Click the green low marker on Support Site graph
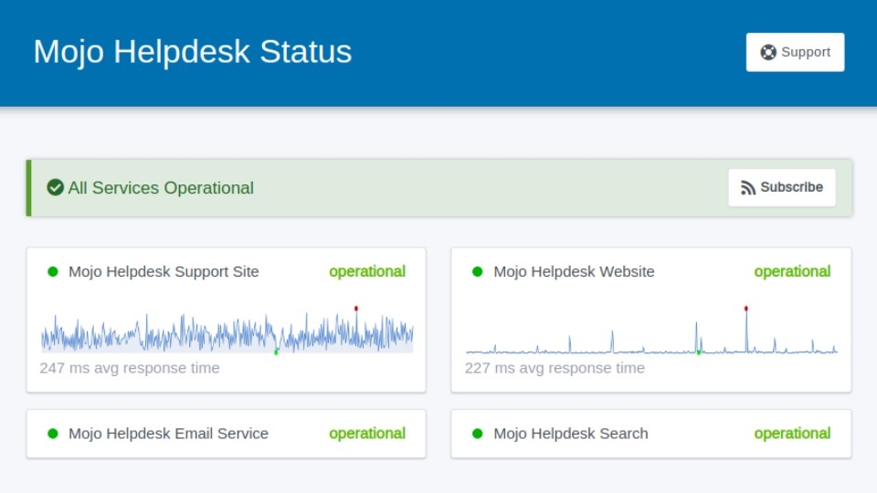This screenshot has height=493, width=877. point(276,352)
